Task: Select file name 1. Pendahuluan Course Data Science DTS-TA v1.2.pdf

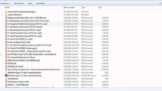Action: click(x=28, y=21)
